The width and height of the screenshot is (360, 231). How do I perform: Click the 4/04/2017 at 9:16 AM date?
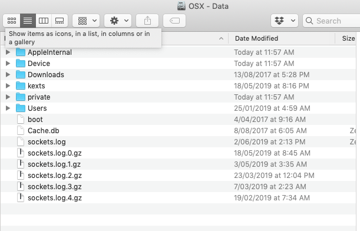(x=270, y=120)
